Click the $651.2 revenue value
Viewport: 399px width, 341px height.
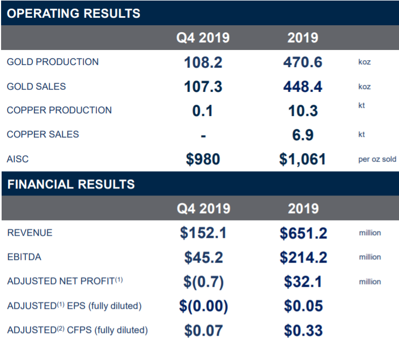click(303, 233)
